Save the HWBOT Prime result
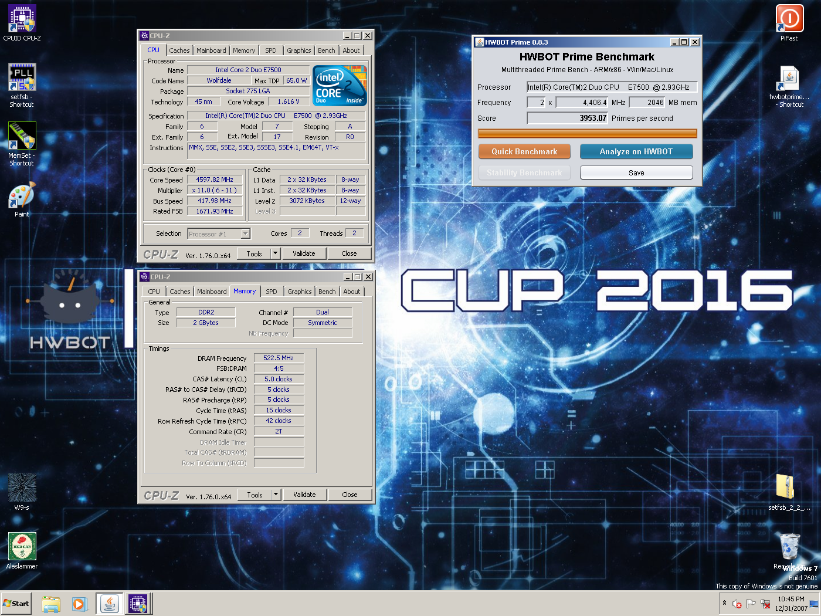821x616 pixels. tap(636, 172)
